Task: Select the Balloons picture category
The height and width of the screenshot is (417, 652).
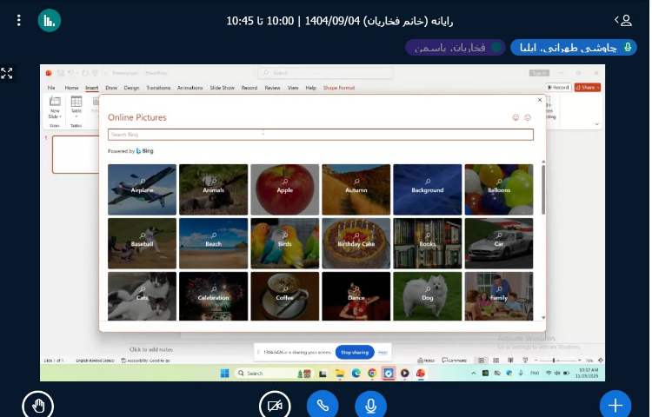Action: click(x=499, y=189)
